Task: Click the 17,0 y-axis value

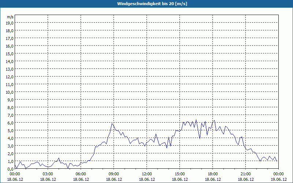Action: click(x=10, y=38)
